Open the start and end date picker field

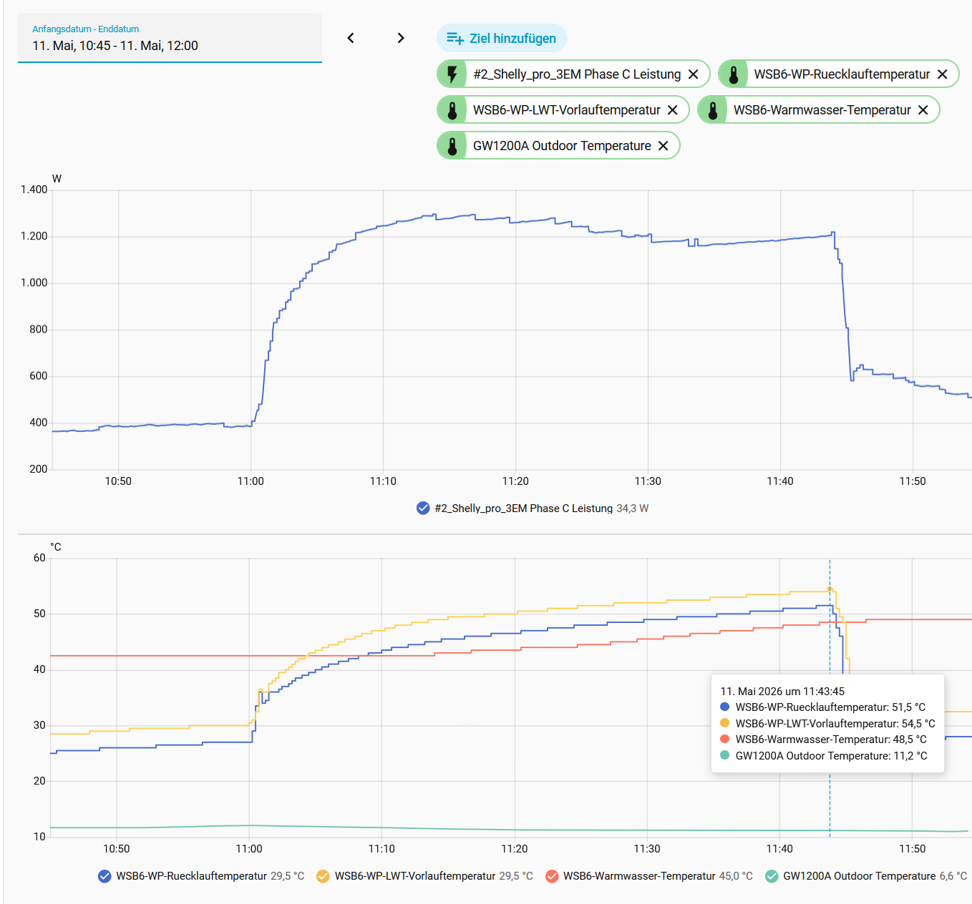(x=170, y=38)
